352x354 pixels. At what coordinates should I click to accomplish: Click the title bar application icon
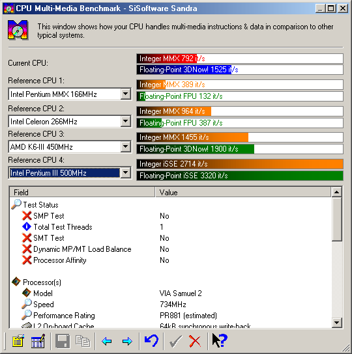[9, 8]
